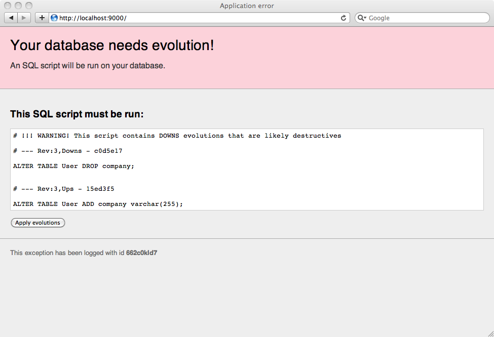494x337 pixels.
Task: Click the window resize grip in corner
Action: (x=489, y=332)
